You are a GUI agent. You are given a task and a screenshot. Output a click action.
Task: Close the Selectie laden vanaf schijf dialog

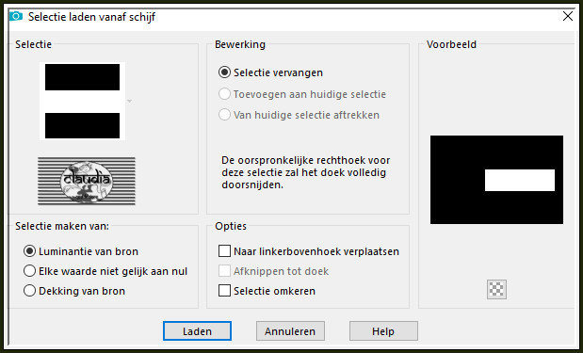click(568, 16)
